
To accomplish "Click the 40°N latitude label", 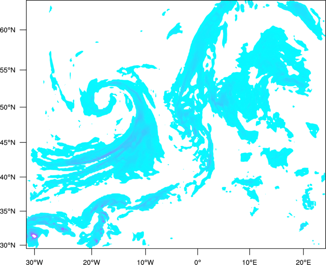I will 8,177.
